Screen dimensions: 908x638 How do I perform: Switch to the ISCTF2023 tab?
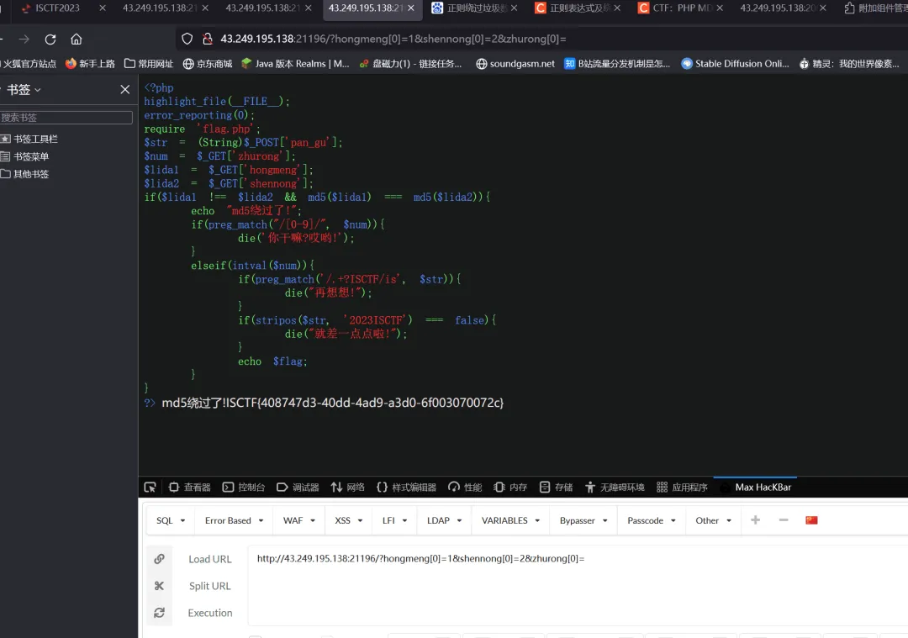coord(56,8)
